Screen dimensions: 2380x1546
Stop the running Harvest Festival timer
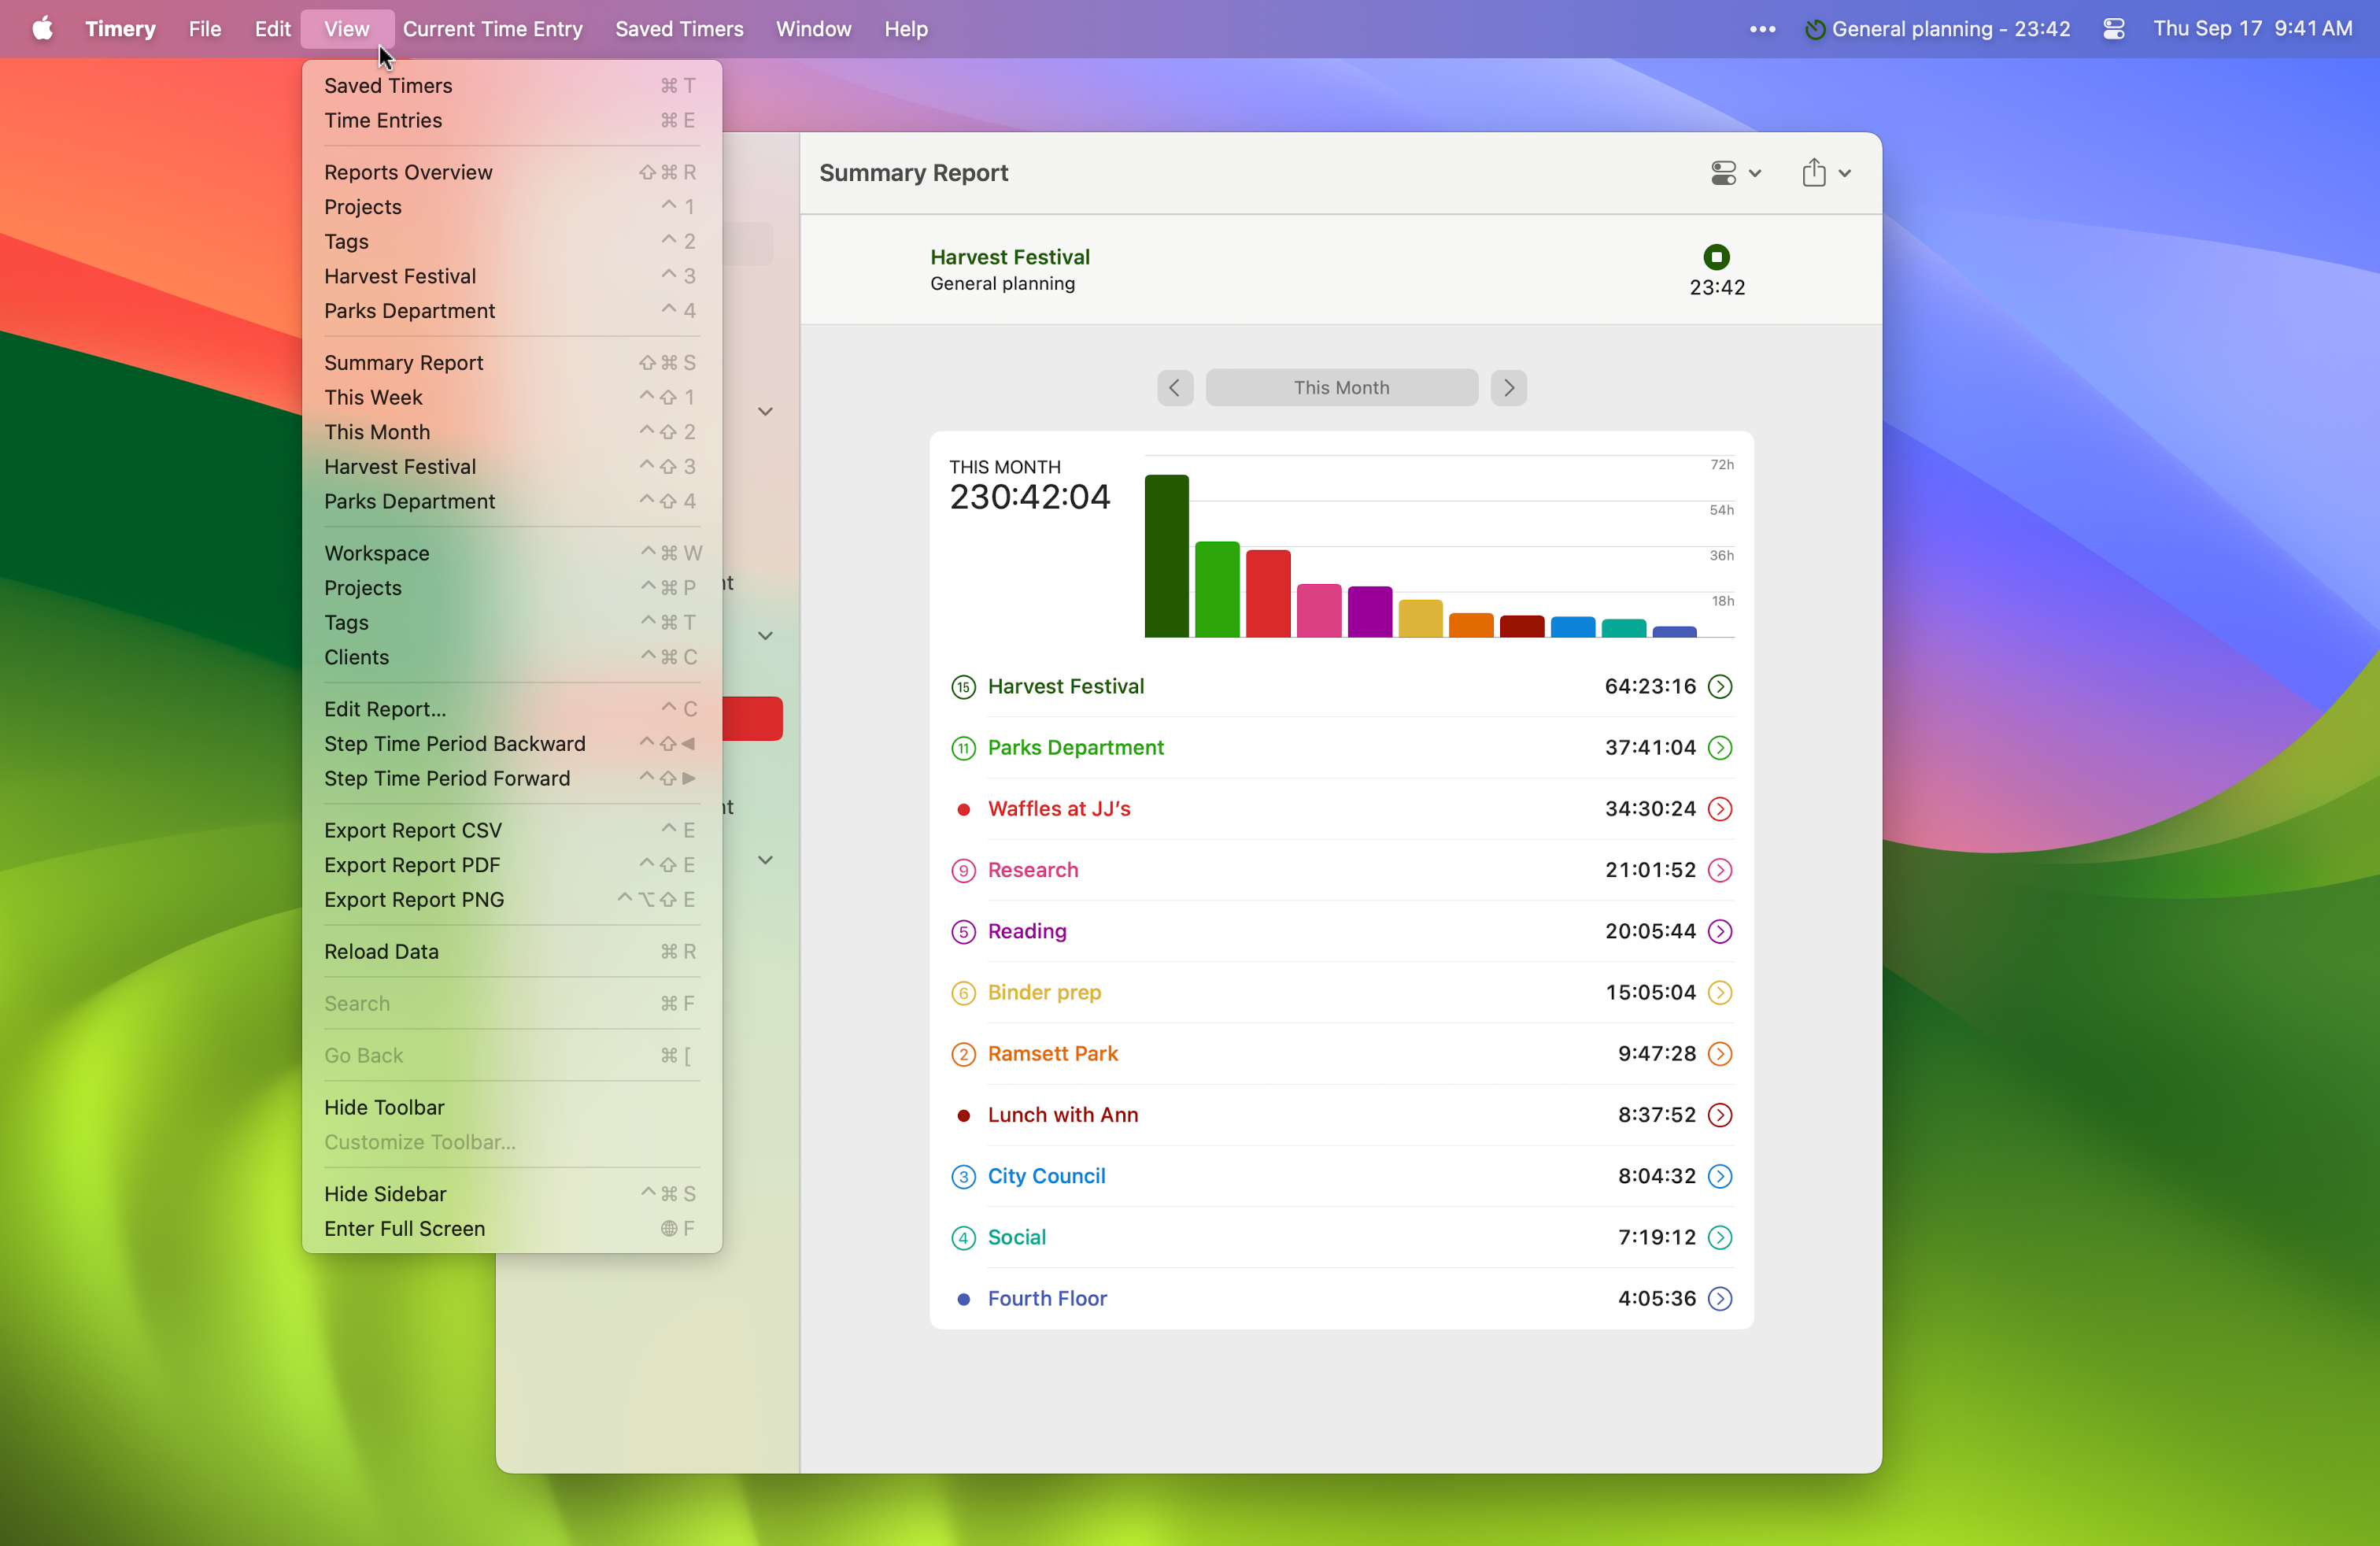coord(1716,257)
